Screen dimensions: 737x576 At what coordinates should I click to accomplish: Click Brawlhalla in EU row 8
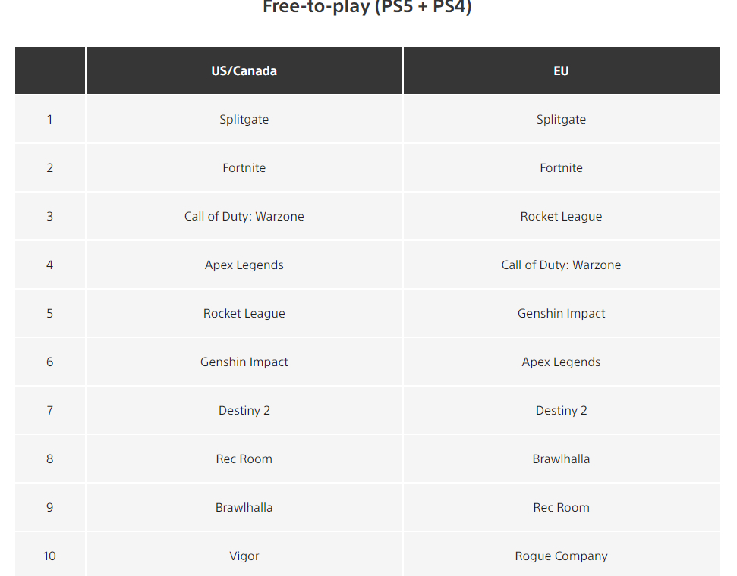coord(561,459)
